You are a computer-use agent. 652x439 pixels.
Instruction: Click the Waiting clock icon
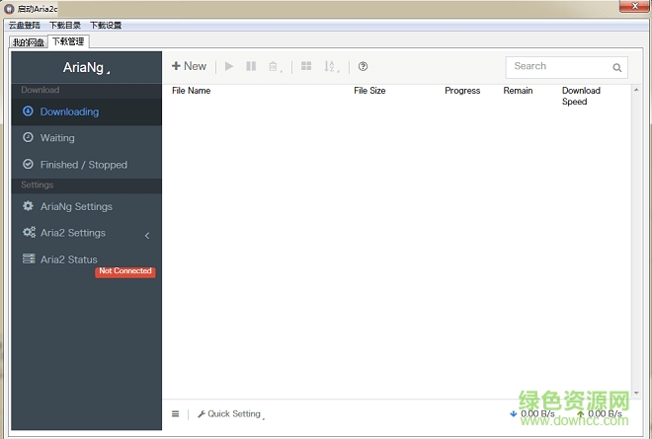(28, 137)
